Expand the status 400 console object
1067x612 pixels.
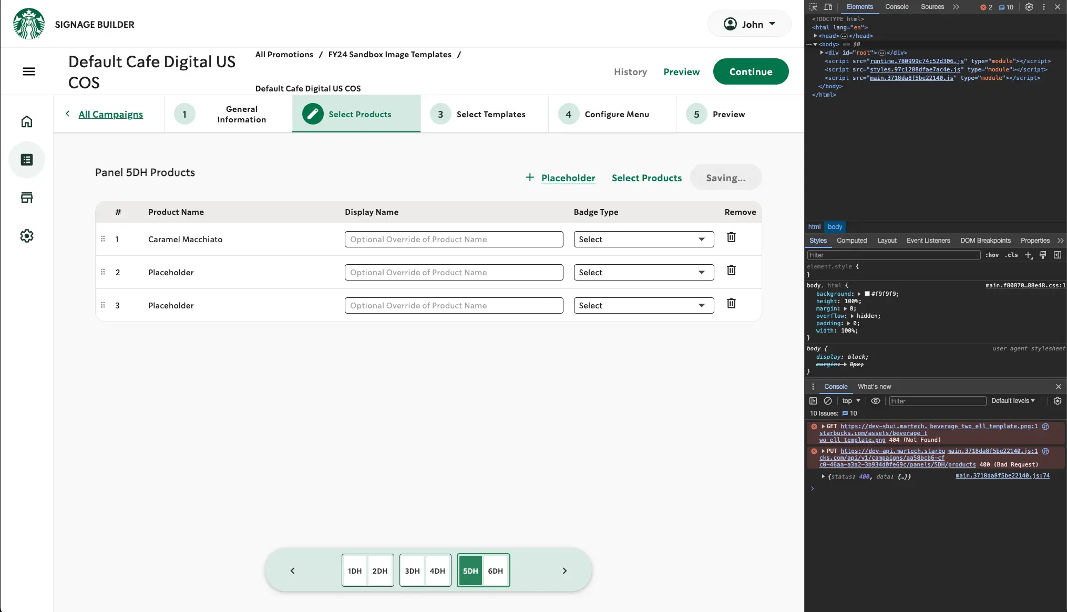coord(823,476)
